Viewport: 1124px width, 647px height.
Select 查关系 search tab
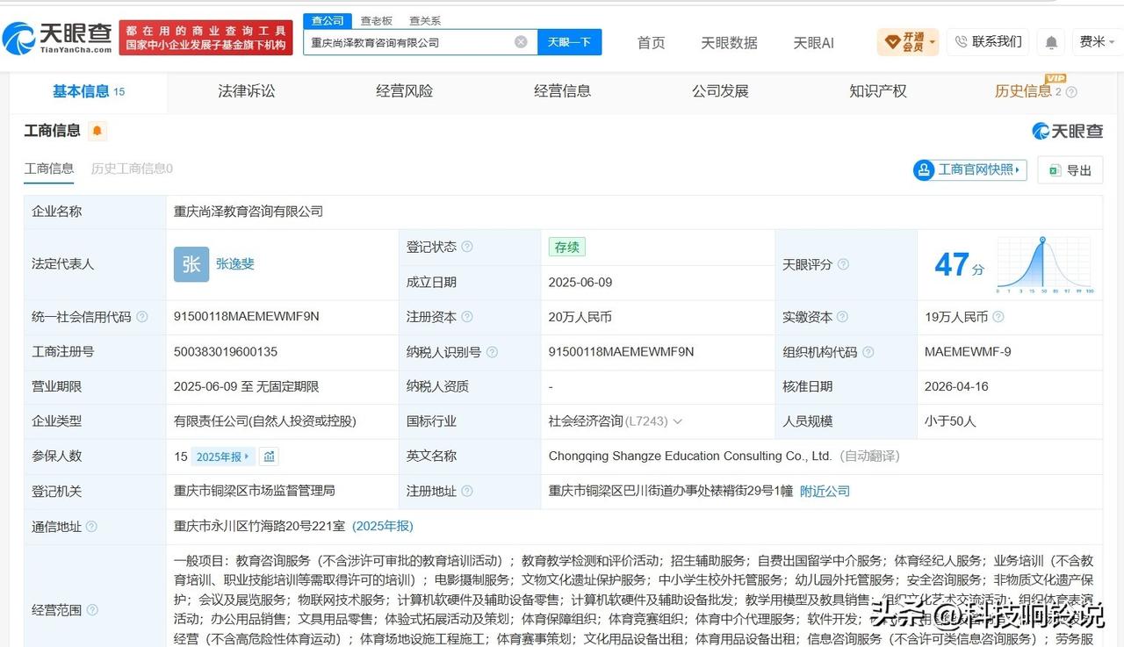(x=425, y=20)
